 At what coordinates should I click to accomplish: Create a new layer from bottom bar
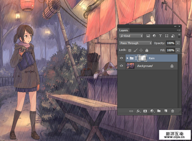166,111
